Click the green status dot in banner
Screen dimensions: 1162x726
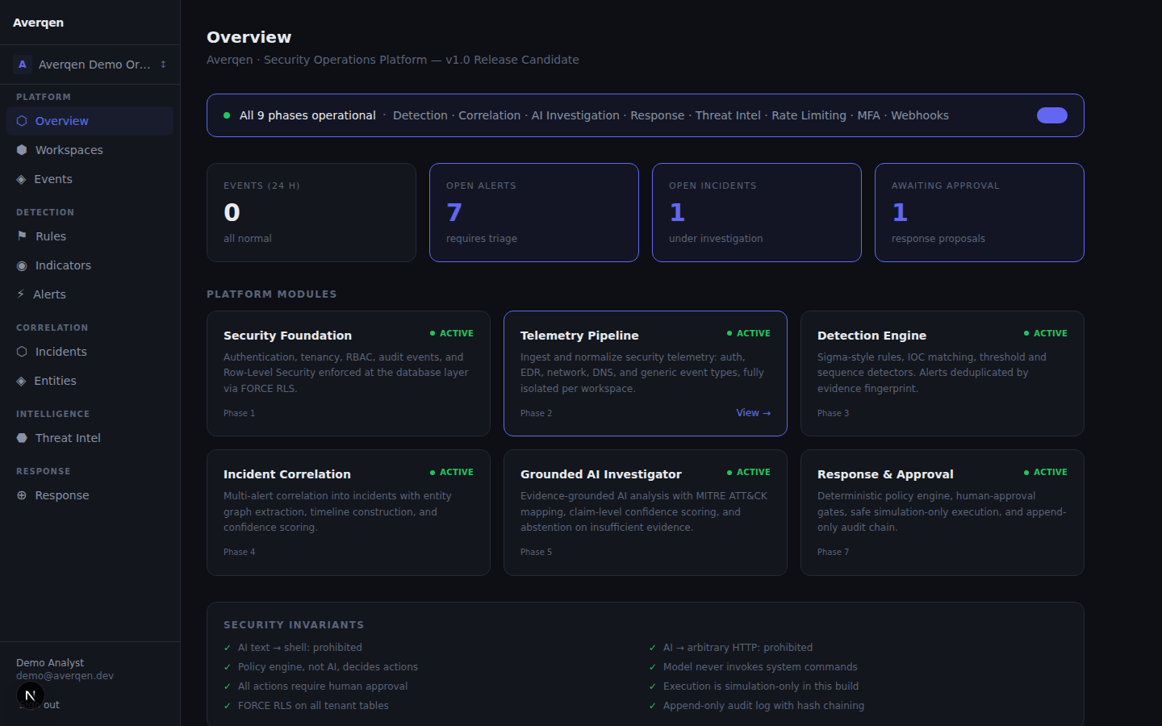[x=227, y=115]
